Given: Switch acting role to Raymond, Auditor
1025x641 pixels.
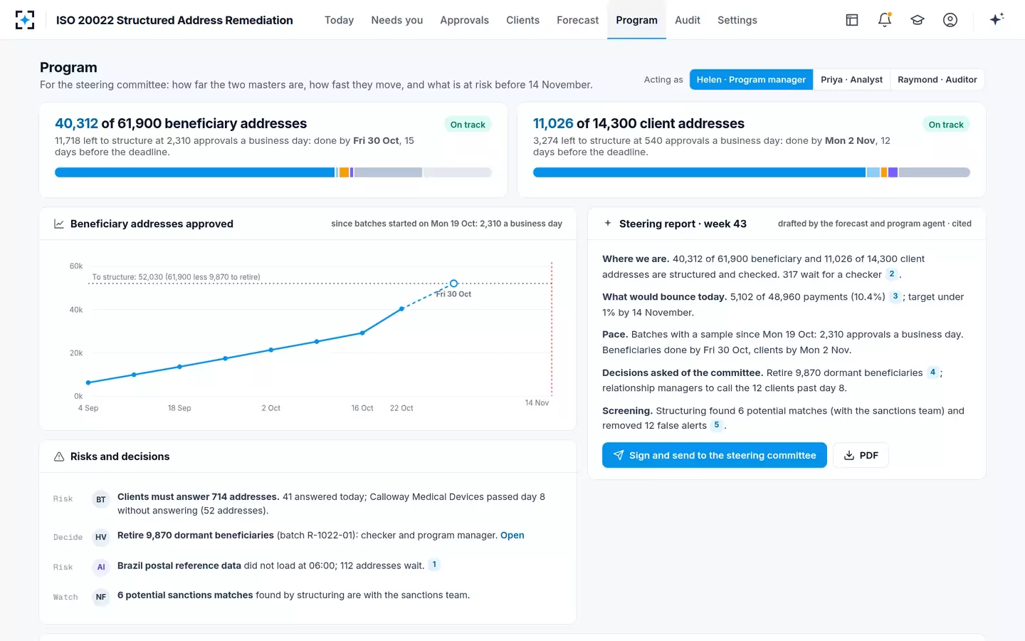Looking at the screenshot, I should pyautogui.click(x=937, y=80).
